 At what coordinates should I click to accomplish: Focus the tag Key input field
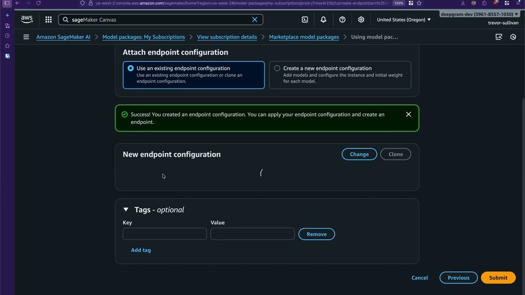(x=164, y=234)
